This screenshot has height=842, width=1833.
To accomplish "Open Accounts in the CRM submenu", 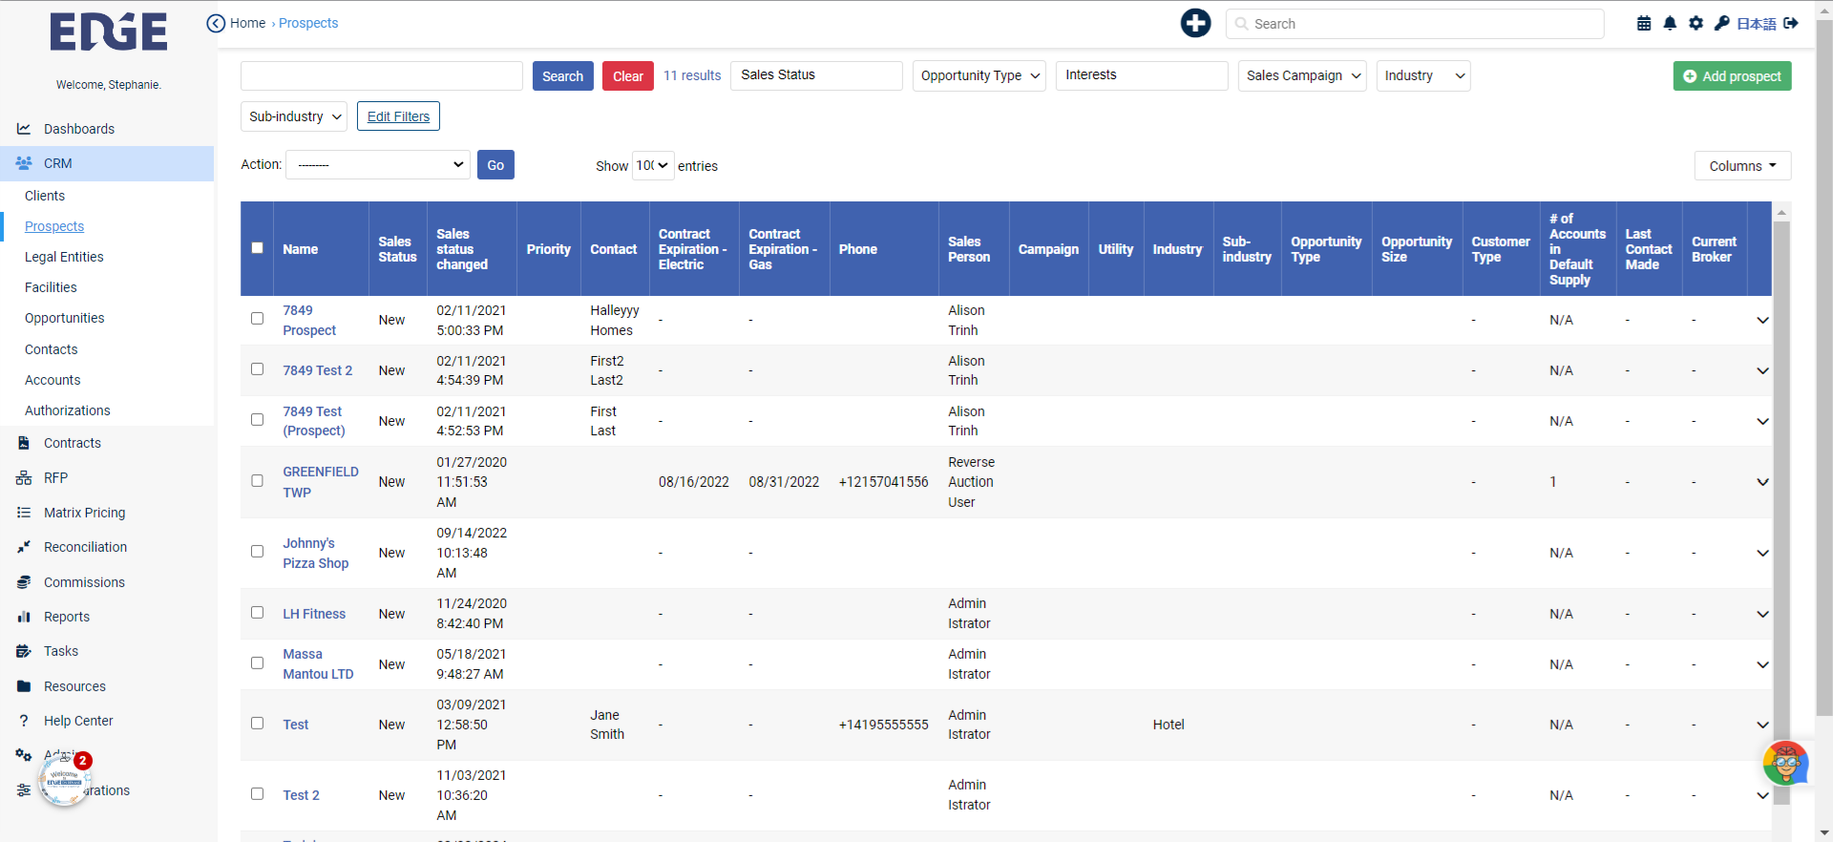I will coord(53,380).
